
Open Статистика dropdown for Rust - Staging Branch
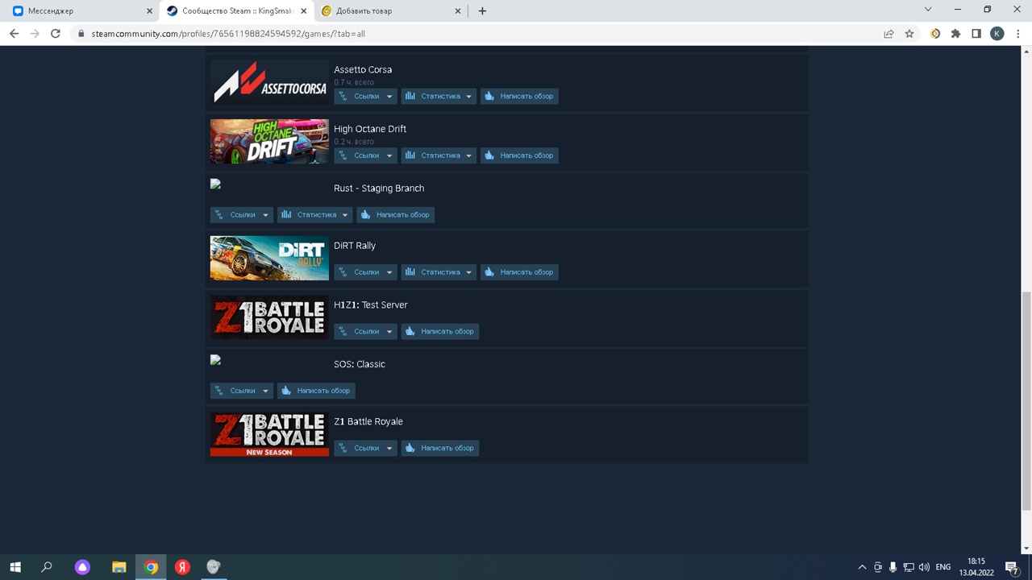pyautogui.click(x=315, y=214)
